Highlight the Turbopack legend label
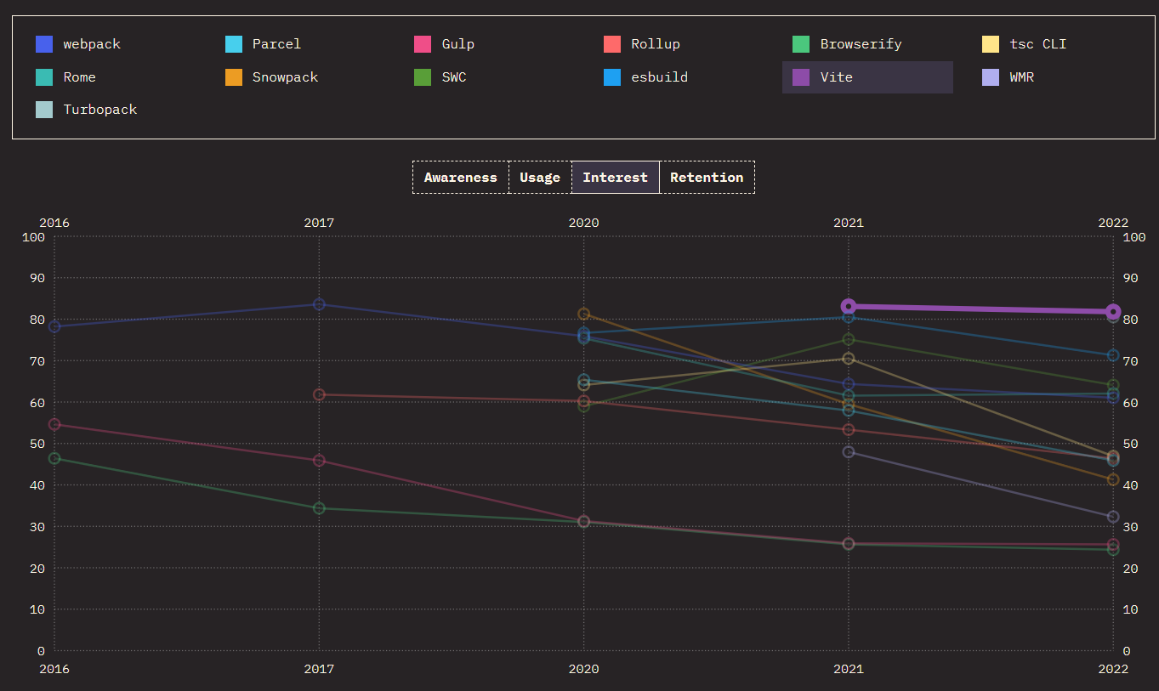This screenshot has height=691, width=1159. pyautogui.click(x=100, y=110)
